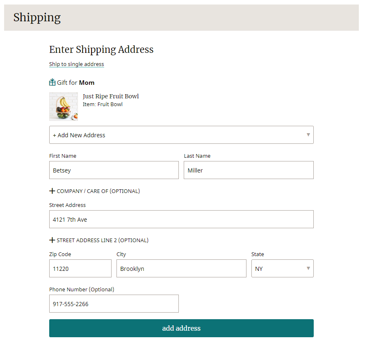Expand Street Address Line 2 optional field
This screenshot has height=345, width=365.
point(99,240)
